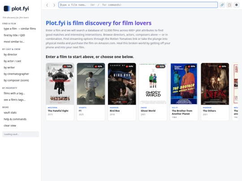Viewport: 242px width, 181px height.
Task: Click the Rotten Tomatoes score on The Others
Action: pos(223,67)
